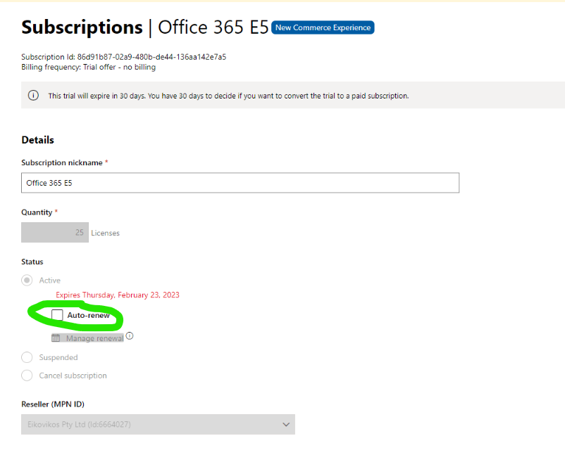The width and height of the screenshot is (565, 455).
Task: Click the Status section label
Action: click(x=32, y=262)
